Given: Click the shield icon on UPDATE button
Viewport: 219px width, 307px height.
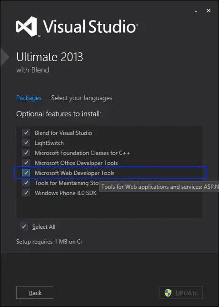Looking at the screenshot, I should click(168, 293).
